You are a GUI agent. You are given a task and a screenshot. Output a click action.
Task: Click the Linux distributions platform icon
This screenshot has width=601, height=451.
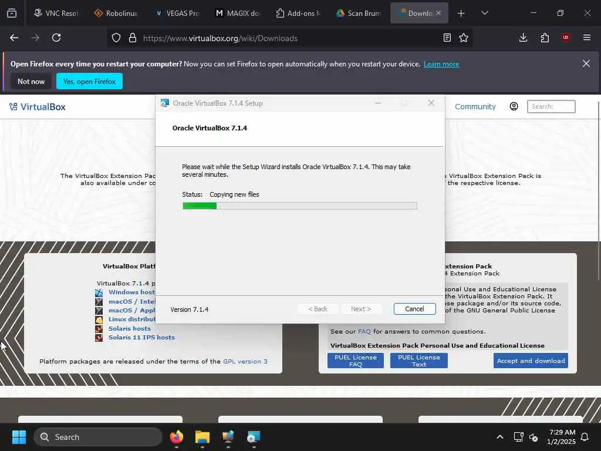(x=99, y=319)
